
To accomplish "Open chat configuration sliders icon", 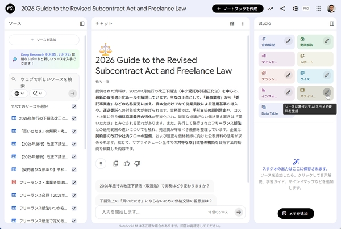I will tap(232, 23).
